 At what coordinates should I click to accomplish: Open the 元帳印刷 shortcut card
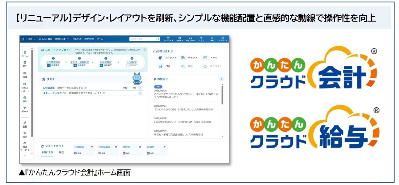[83, 150]
